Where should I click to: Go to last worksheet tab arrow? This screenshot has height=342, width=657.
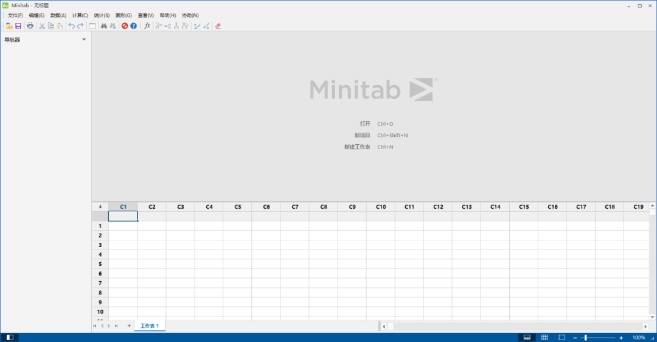(x=116, y=326)
